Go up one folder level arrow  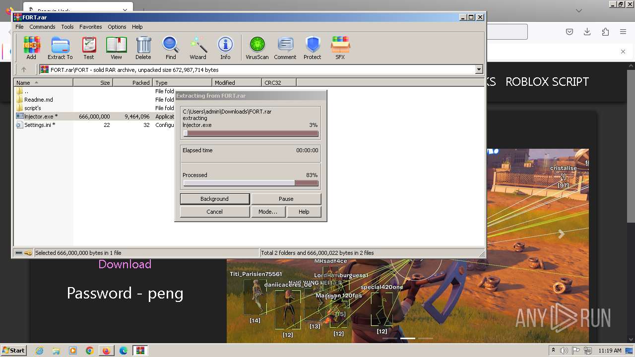click(x=23, y=69)
